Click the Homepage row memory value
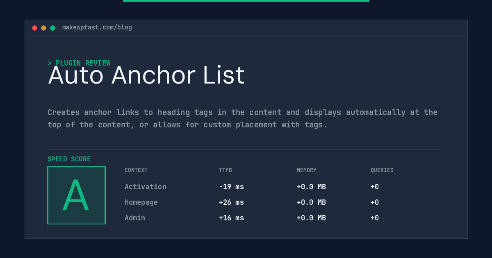The image size is (492, 258). point(311,202)
